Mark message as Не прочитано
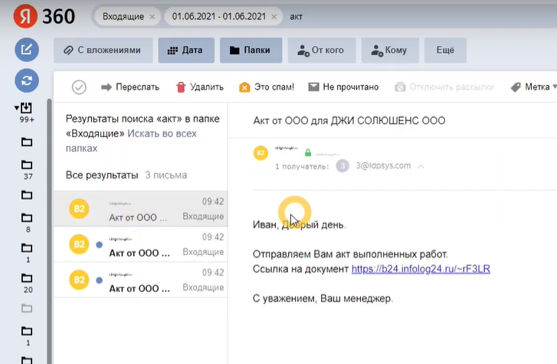 coord(343,87)
